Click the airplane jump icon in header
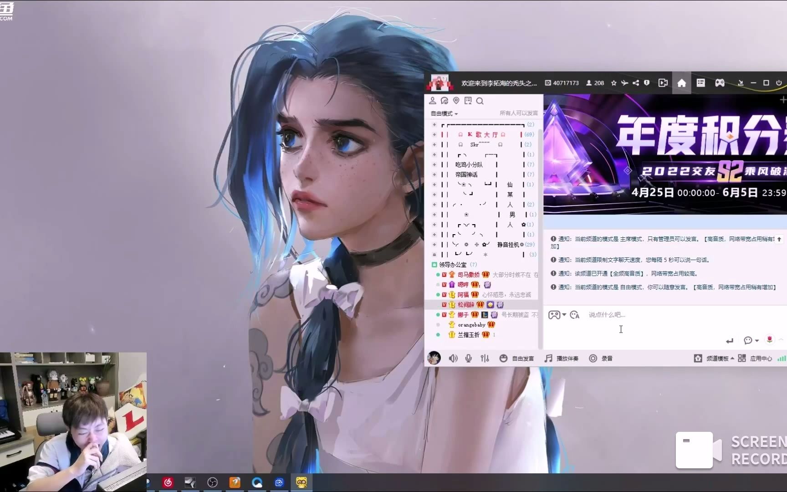 click(624, 83)
